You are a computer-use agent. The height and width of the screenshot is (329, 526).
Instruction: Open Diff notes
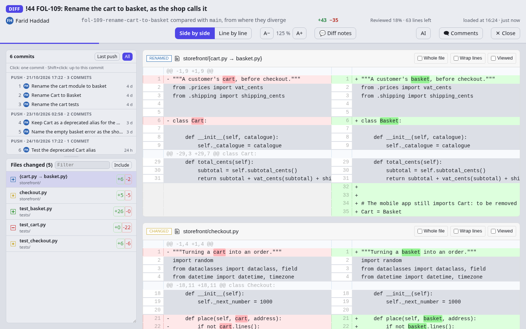[x=335, y=33]
